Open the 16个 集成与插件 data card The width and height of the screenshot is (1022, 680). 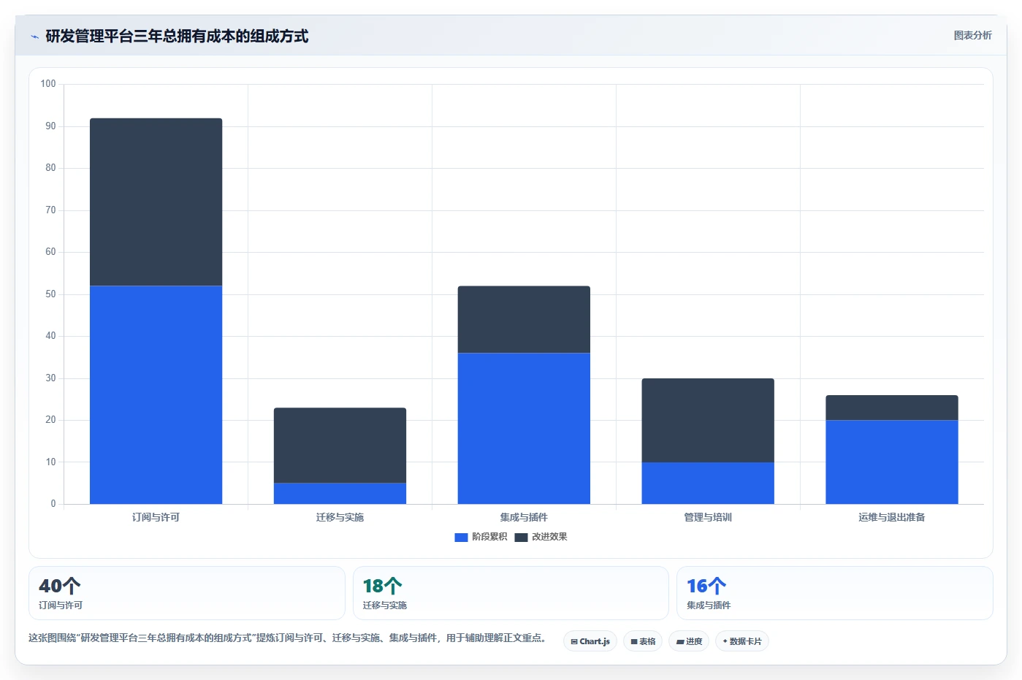click(x=835, y=593)
